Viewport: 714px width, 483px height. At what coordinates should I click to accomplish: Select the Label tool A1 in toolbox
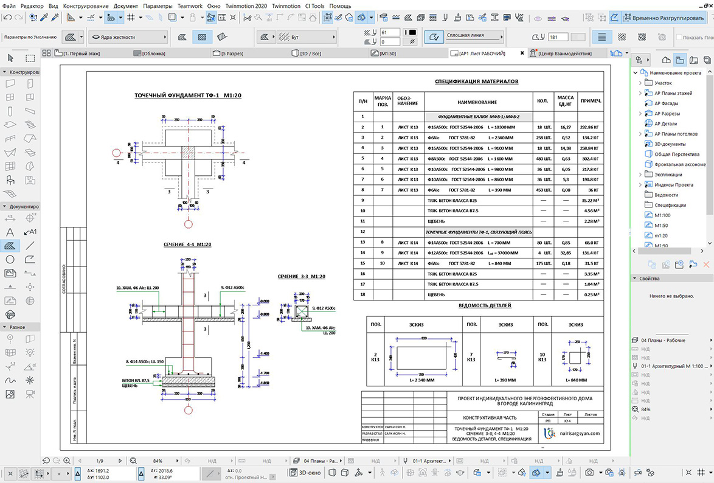pos(30,232)
